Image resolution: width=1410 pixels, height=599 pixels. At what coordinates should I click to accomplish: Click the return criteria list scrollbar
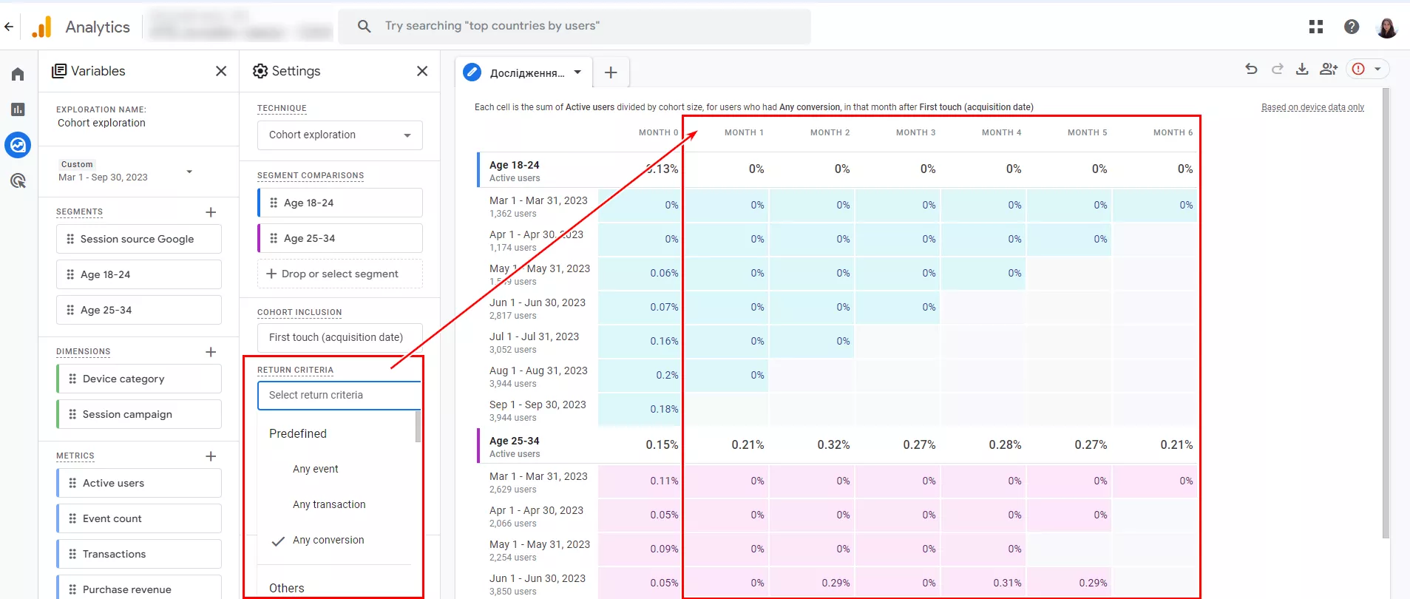click(418, 427)
